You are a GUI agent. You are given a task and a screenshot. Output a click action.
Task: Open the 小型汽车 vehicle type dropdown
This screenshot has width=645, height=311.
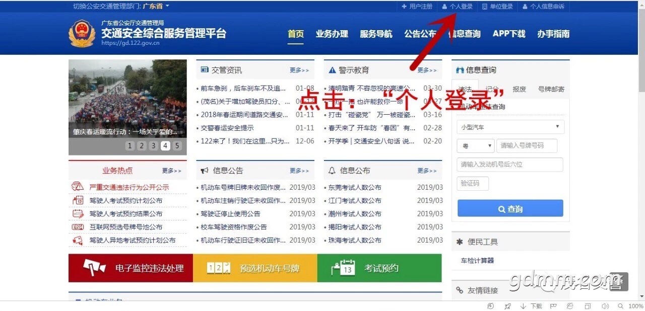pos(510,127)
